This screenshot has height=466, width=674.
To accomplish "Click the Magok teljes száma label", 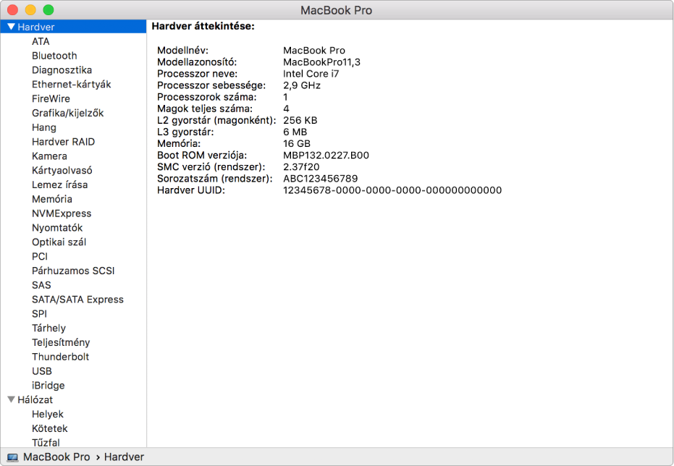I will pyautogui.click(x=205, y=109).
